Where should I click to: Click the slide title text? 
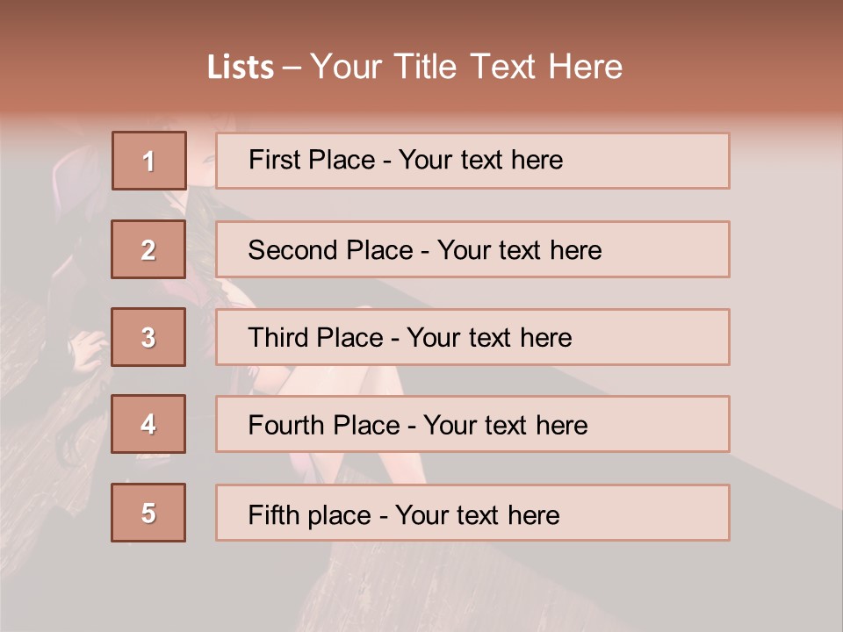click(414, 67)
